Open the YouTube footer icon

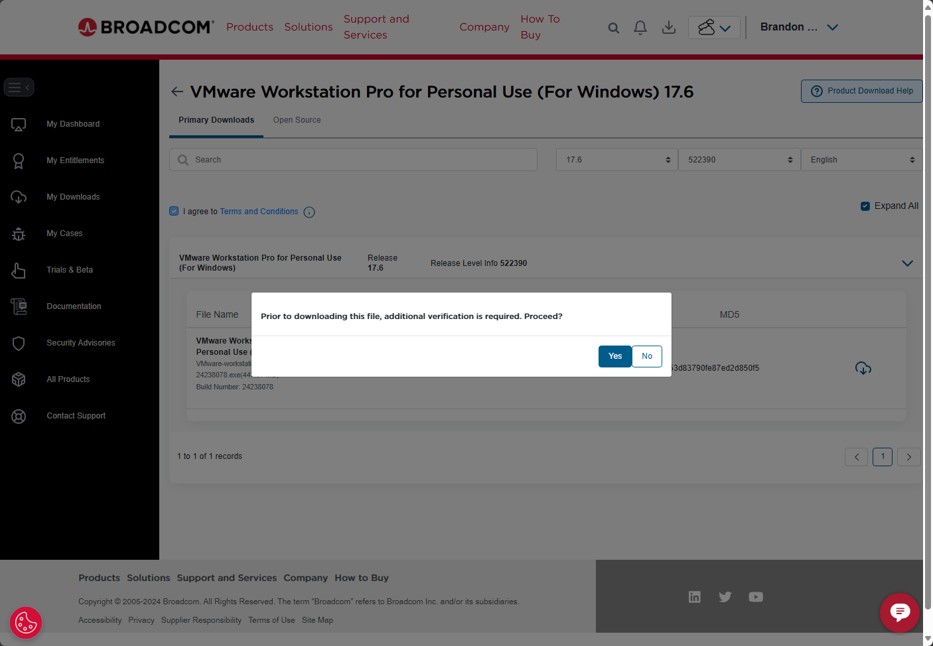coord(756,597)
